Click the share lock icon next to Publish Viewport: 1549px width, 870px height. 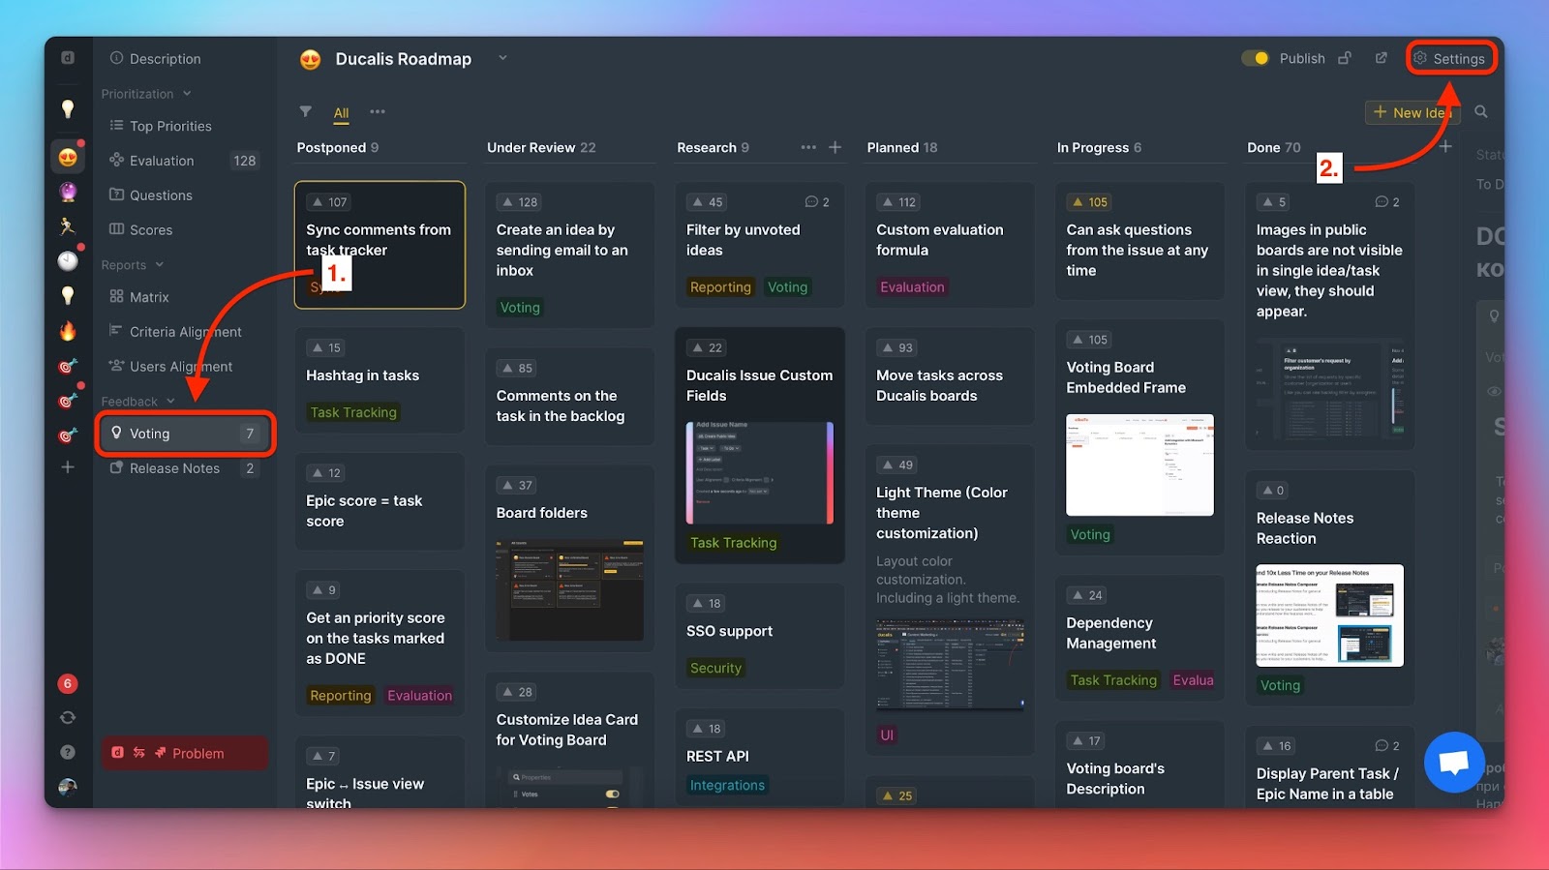coord(1345,58)
